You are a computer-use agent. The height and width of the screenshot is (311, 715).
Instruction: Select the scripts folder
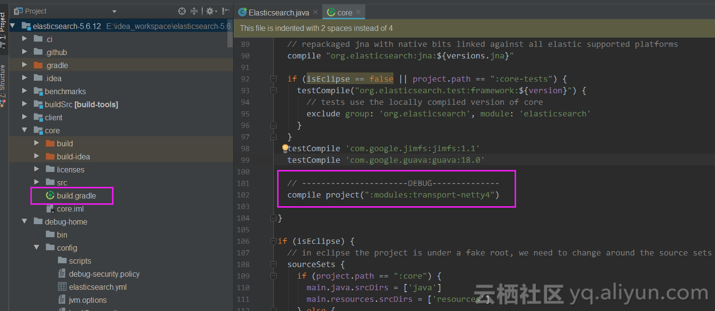pyautogui.click(x=80, y=261)
